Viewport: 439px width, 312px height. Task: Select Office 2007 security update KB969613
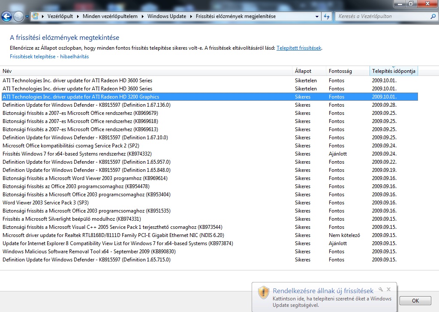tap(210, 129)
